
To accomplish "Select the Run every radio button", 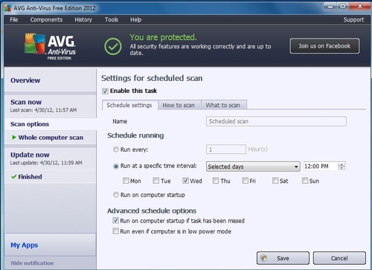I will coord(116,150).
